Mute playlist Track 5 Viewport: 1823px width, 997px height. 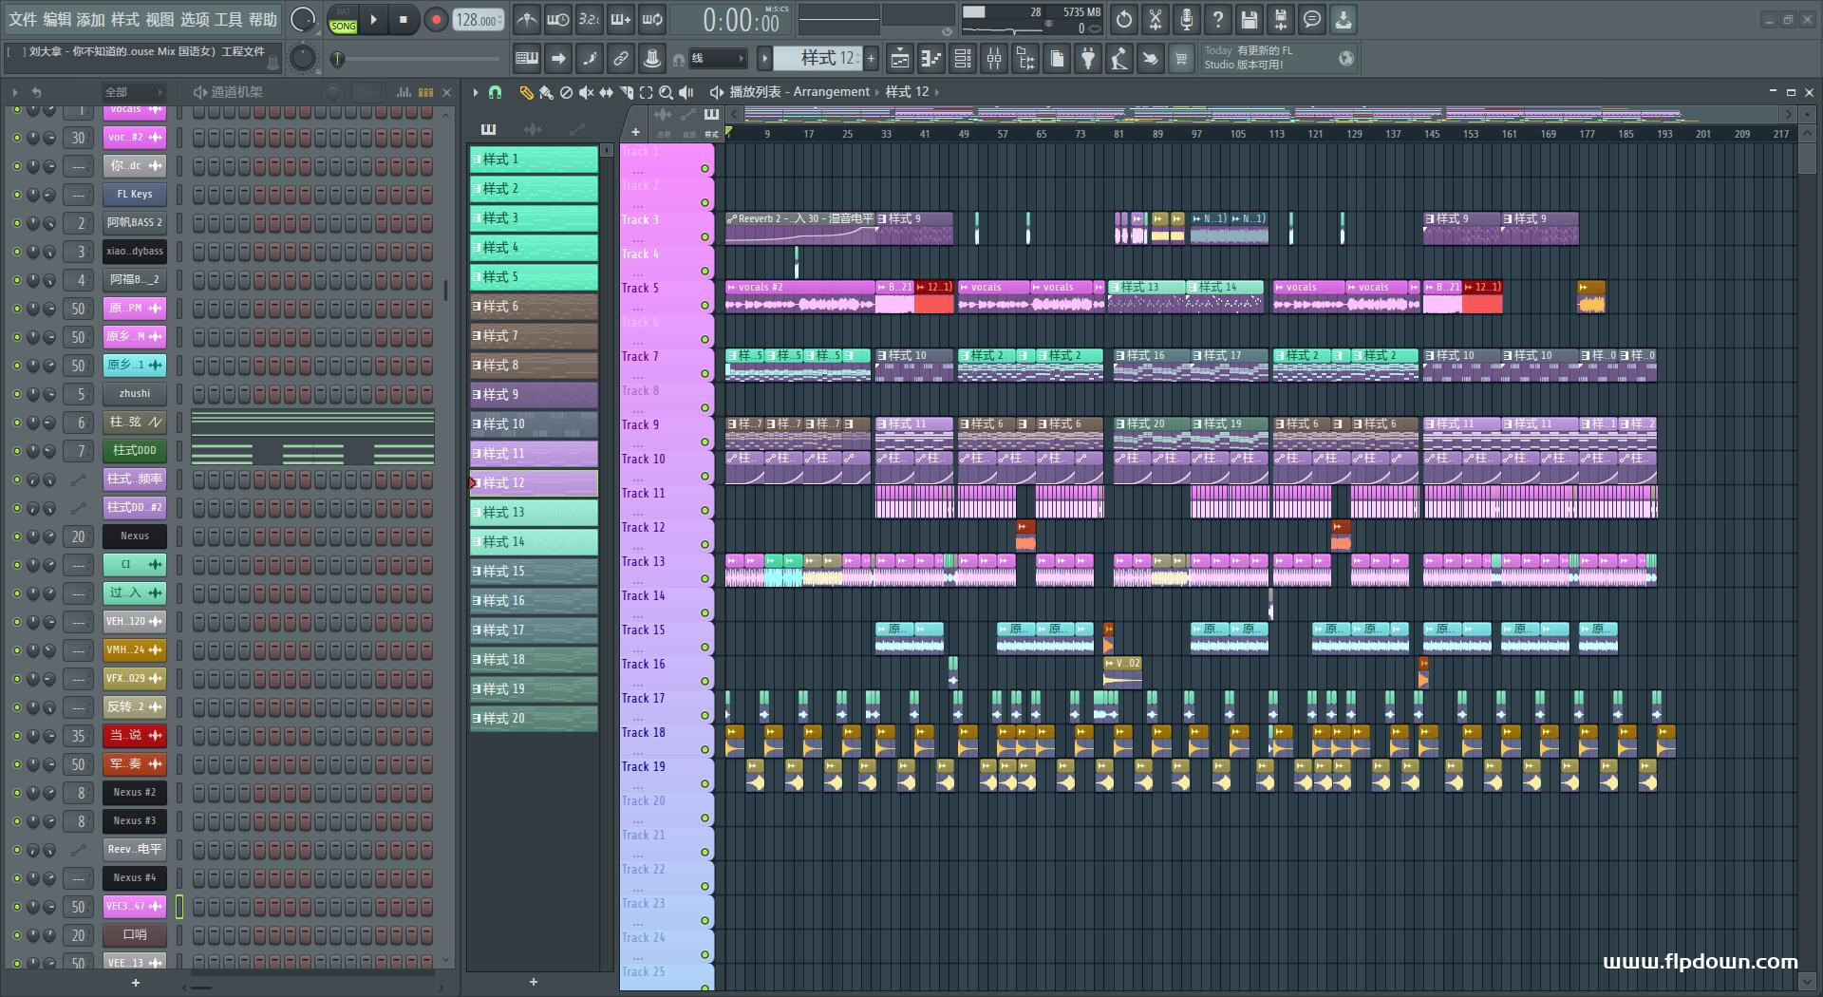pyautogui.click(x=705, y=305)
